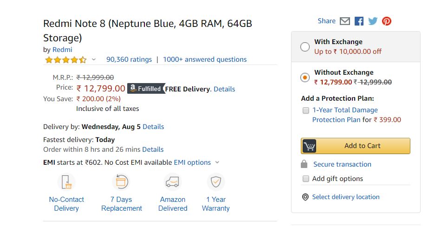Screen dimensions: 428x226
Task: Open 1000+ answered questions link
Action: tap(205, 59)
